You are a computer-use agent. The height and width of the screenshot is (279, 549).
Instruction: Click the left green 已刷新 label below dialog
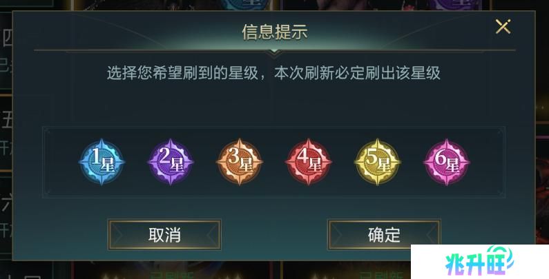[x=171, y=275]
